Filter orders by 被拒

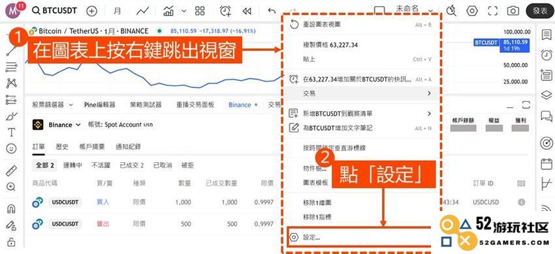pyautogui.click(x=187, y=165)
